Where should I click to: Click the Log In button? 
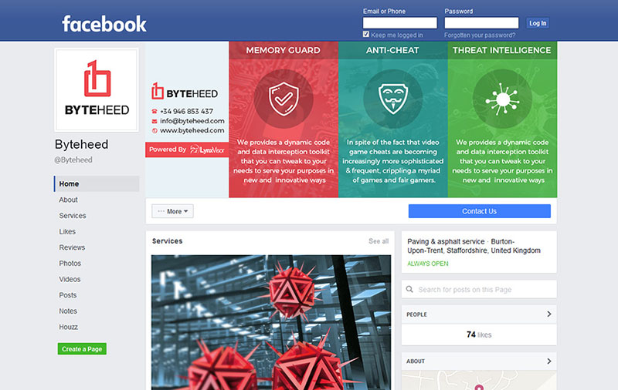pos(538,23)
